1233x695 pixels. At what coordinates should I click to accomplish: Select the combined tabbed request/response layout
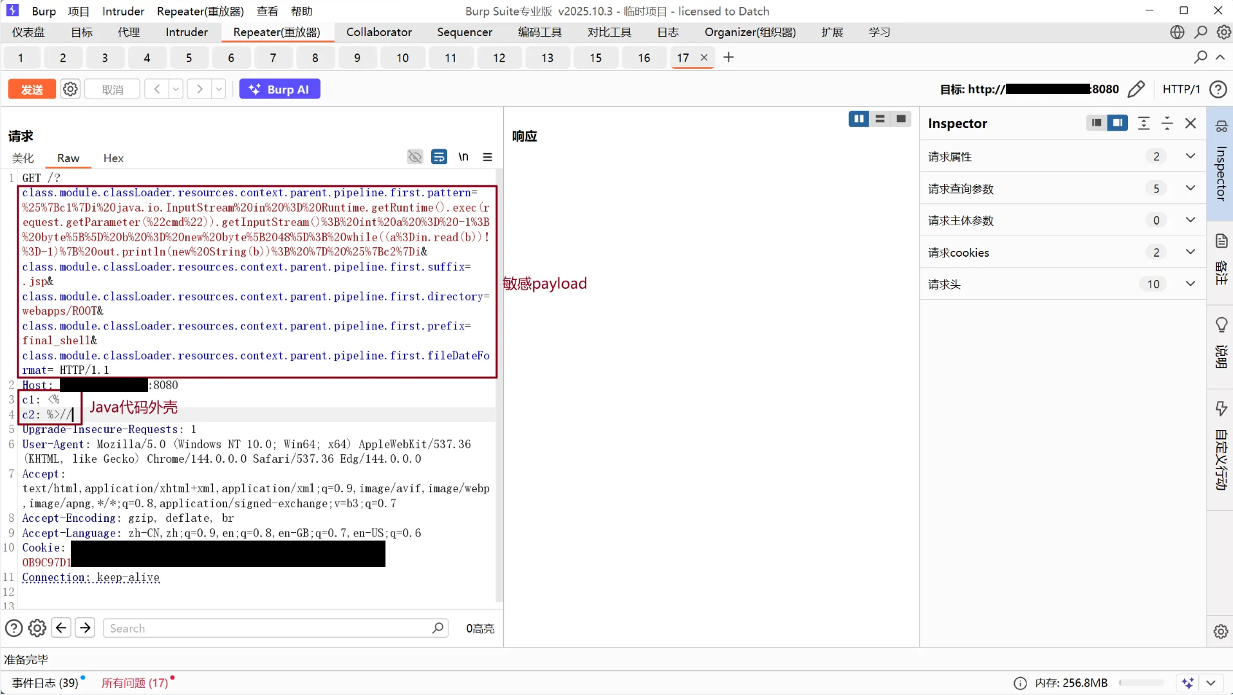pos(901,119)
